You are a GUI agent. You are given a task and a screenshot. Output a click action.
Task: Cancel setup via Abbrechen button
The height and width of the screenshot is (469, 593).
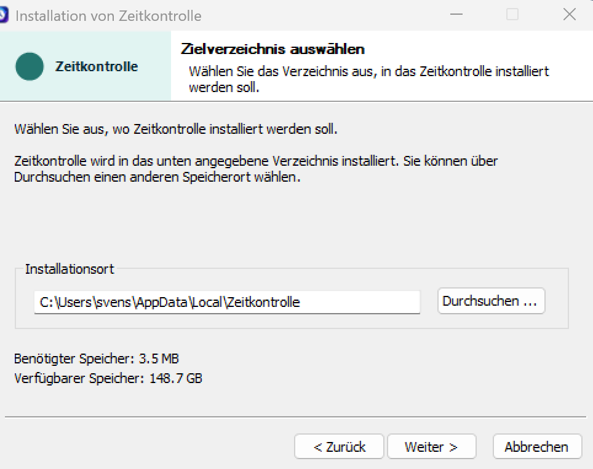[537, 446]
